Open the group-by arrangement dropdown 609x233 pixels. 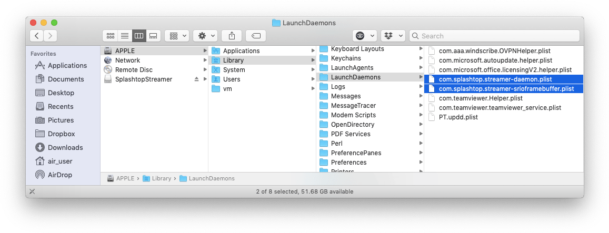click(x=177, y=36)
